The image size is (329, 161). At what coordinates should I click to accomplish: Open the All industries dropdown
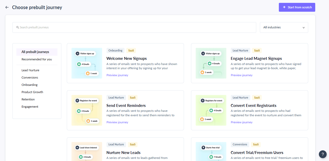pyautogui.click(x=284, y=27)
